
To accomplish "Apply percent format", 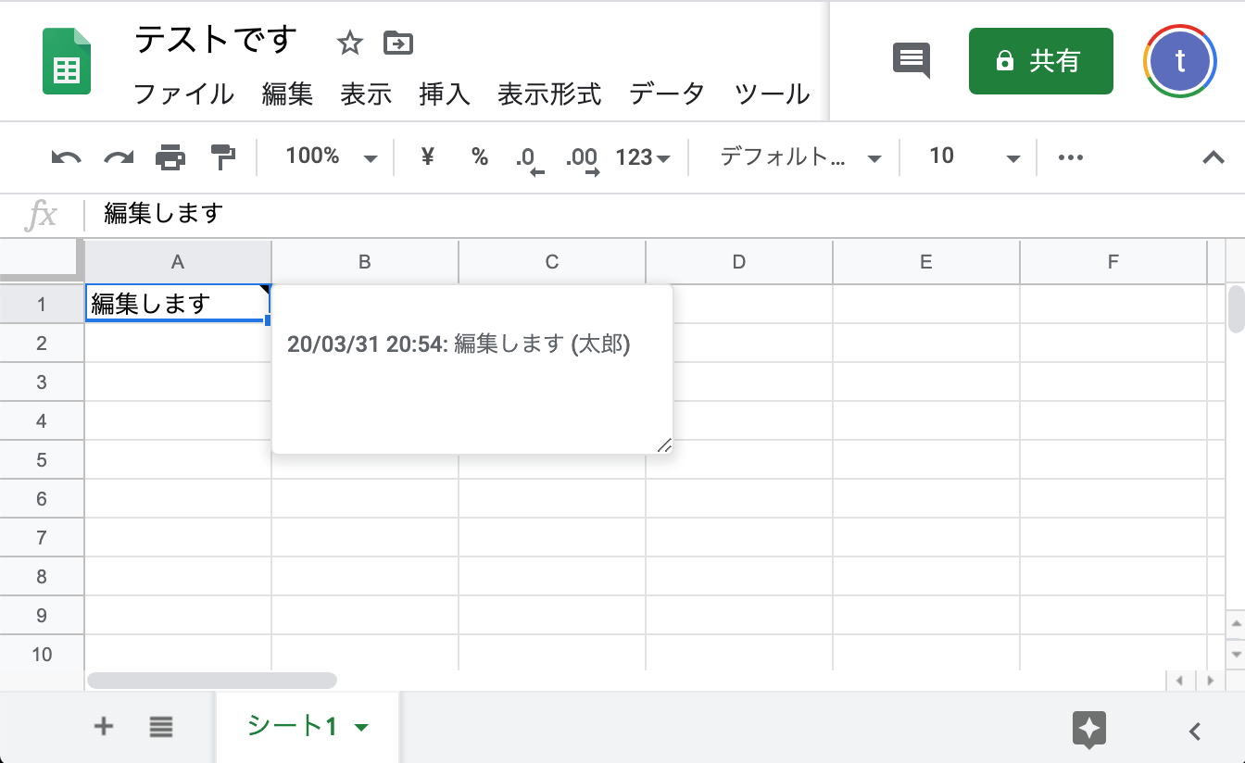I will (480, 156).
